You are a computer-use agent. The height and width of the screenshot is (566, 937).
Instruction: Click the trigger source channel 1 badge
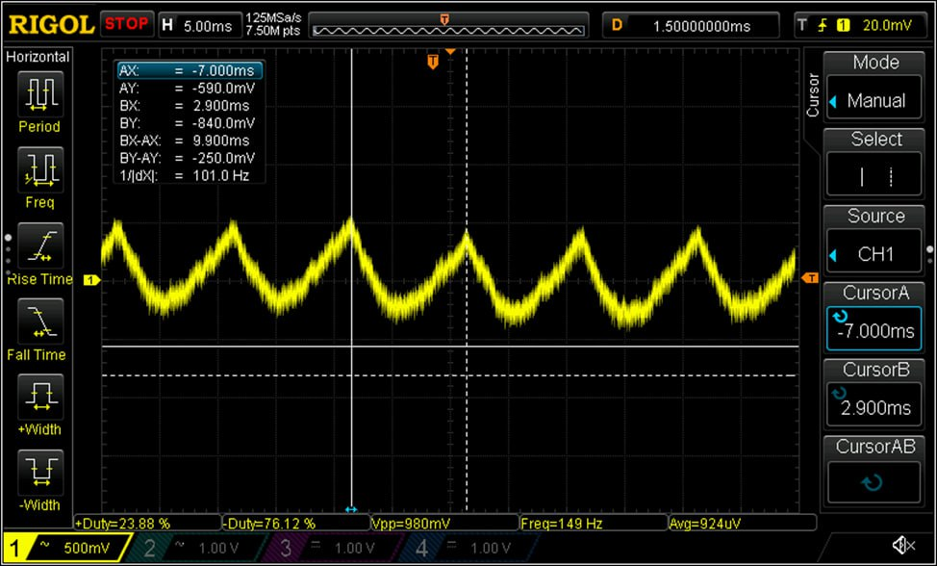click(x=843, y=25)
